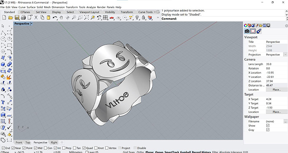Select the Polyline tool in left sidebar
The image size is (288, 153).
click(3, 33)
